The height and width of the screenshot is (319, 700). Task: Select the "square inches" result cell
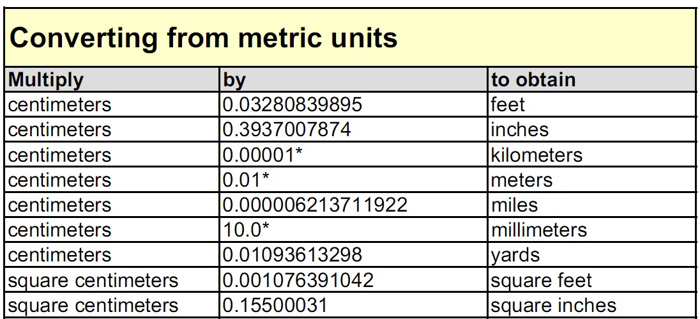tap(553, 306)
